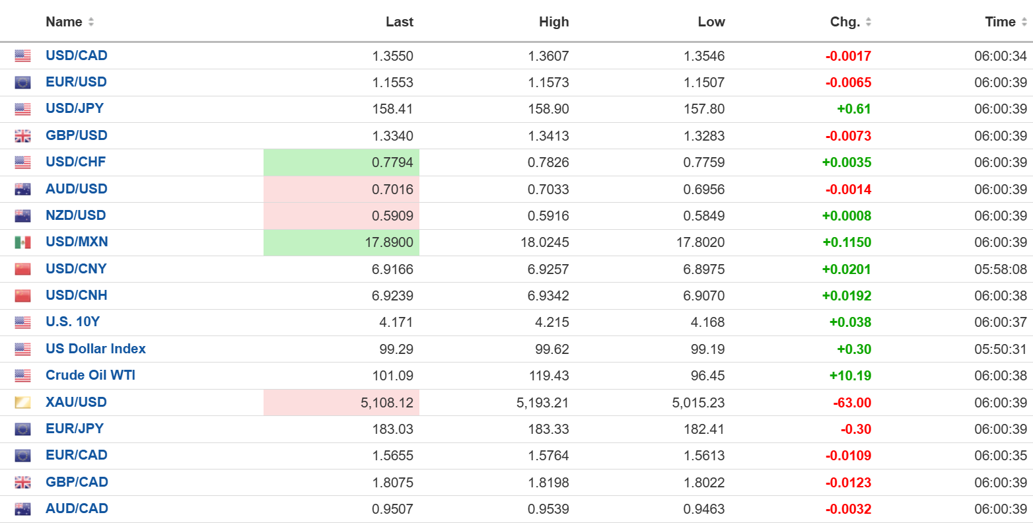The height and width of the screenshot is (523, 1033).
Task: Open the US Dollar Index link
Action: [x=96, y=349]
